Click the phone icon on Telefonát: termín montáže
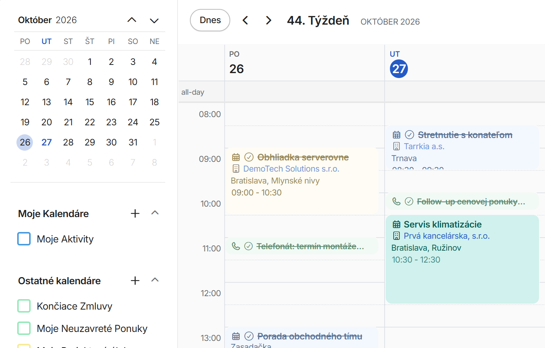 click(236, 246)
